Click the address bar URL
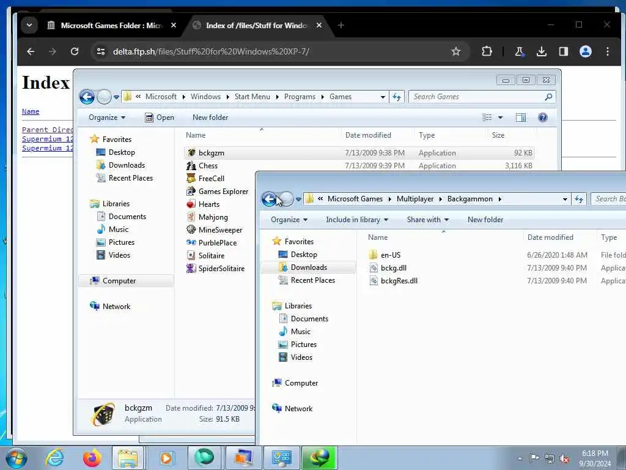This screenshot has width=626, height=470. (x=211, y=51)
